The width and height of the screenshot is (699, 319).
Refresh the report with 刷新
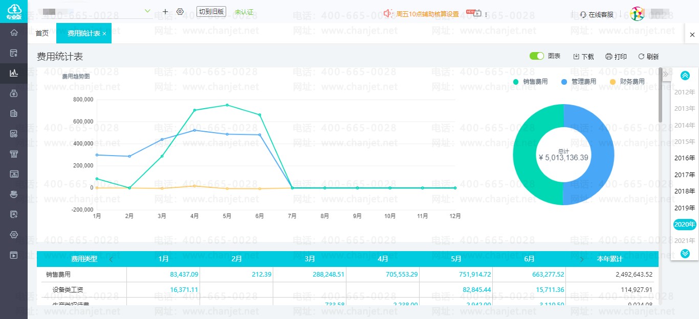(x=648, y=57)
